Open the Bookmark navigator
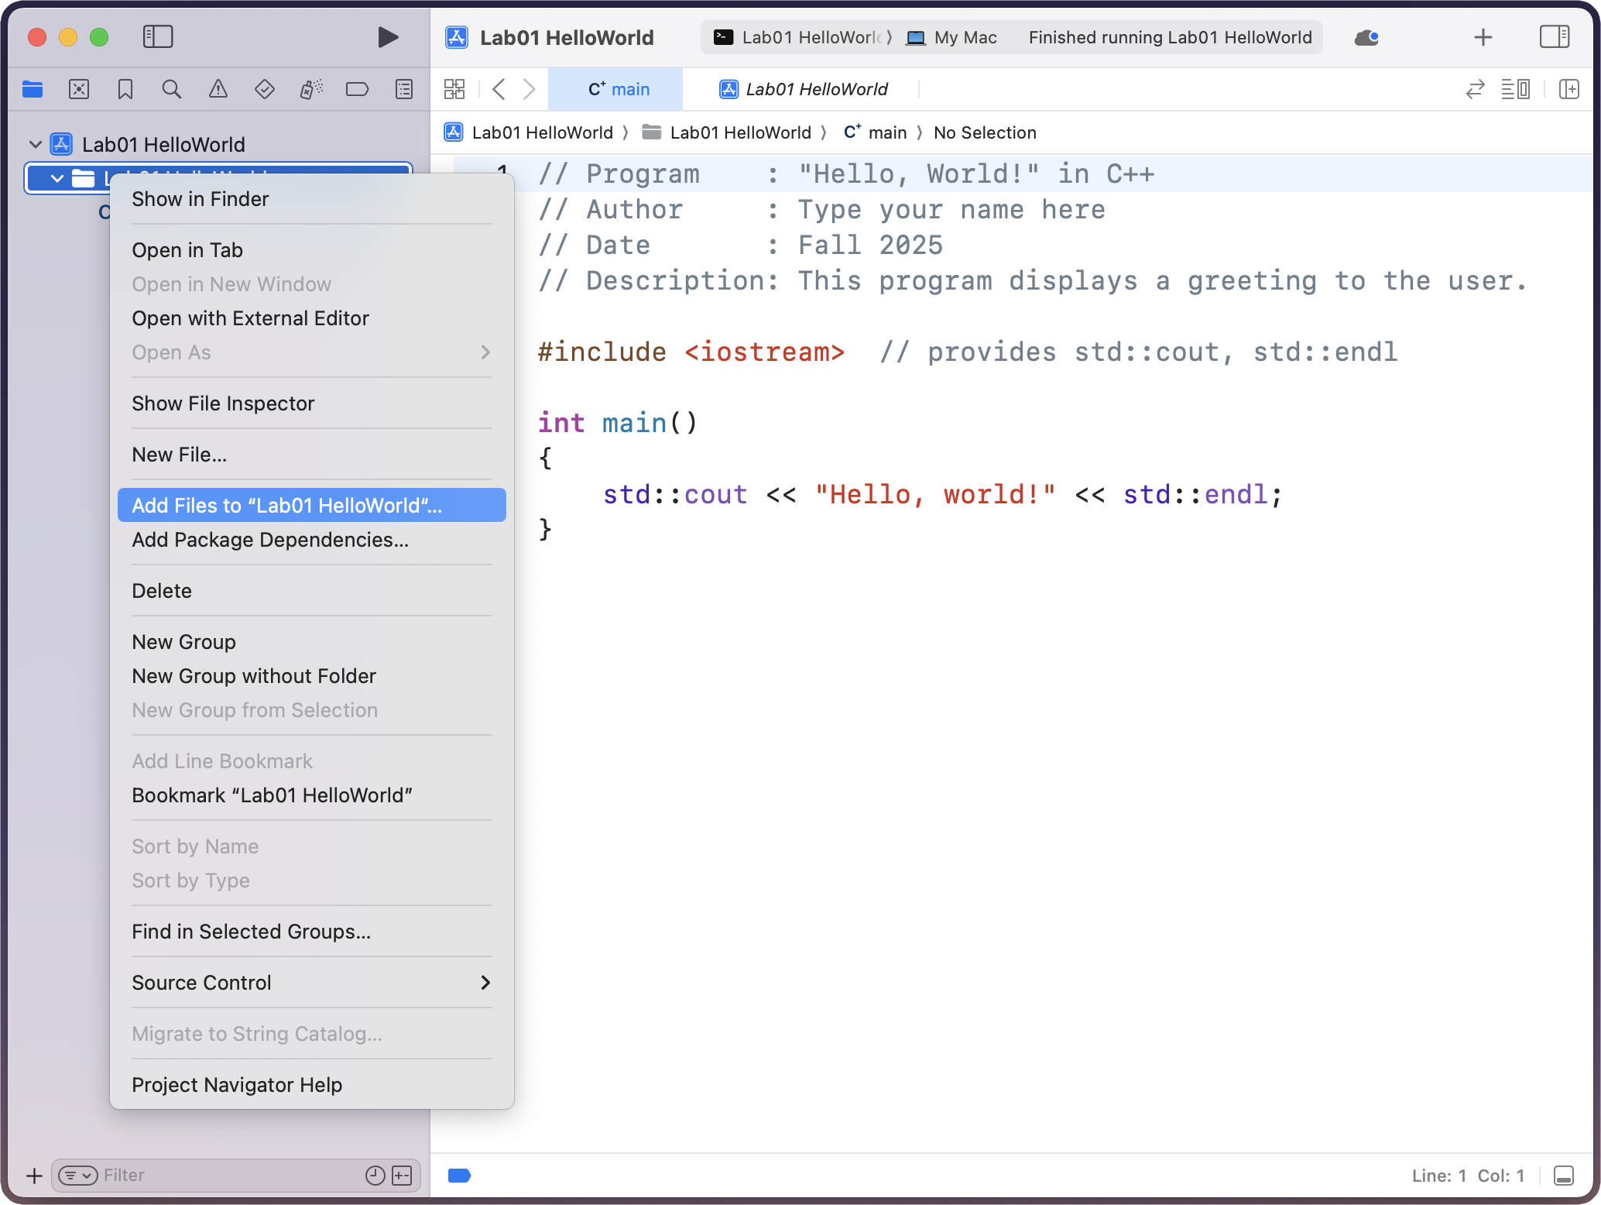This screenshot has height=1205, width=1601. pyautogui.click(x=125, y=90)
